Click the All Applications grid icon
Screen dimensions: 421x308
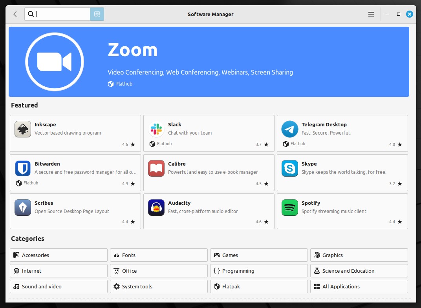tap(317, 286)
